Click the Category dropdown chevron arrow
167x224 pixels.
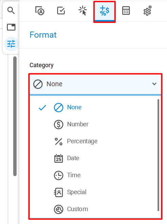point(154,84)
